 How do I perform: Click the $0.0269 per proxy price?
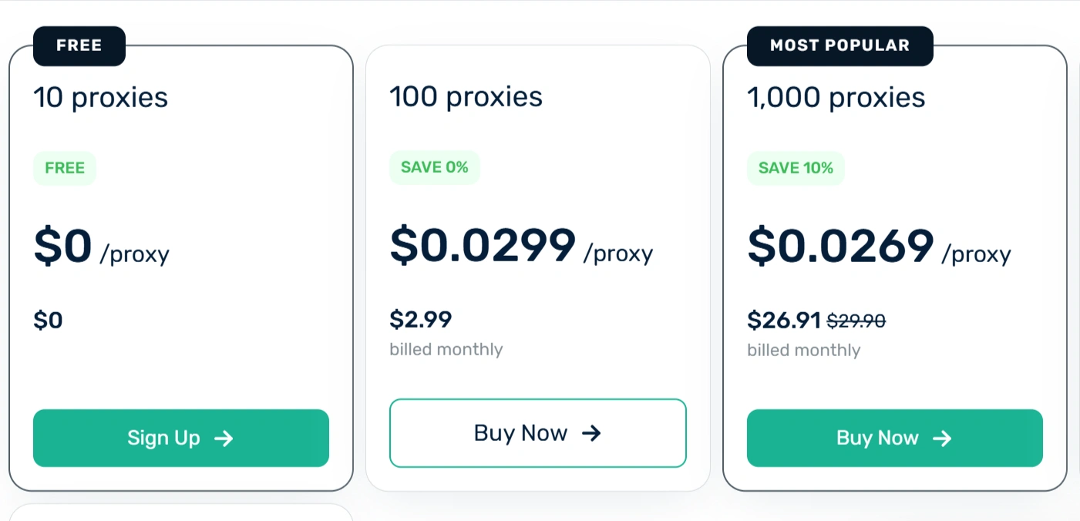coord(840,246)
